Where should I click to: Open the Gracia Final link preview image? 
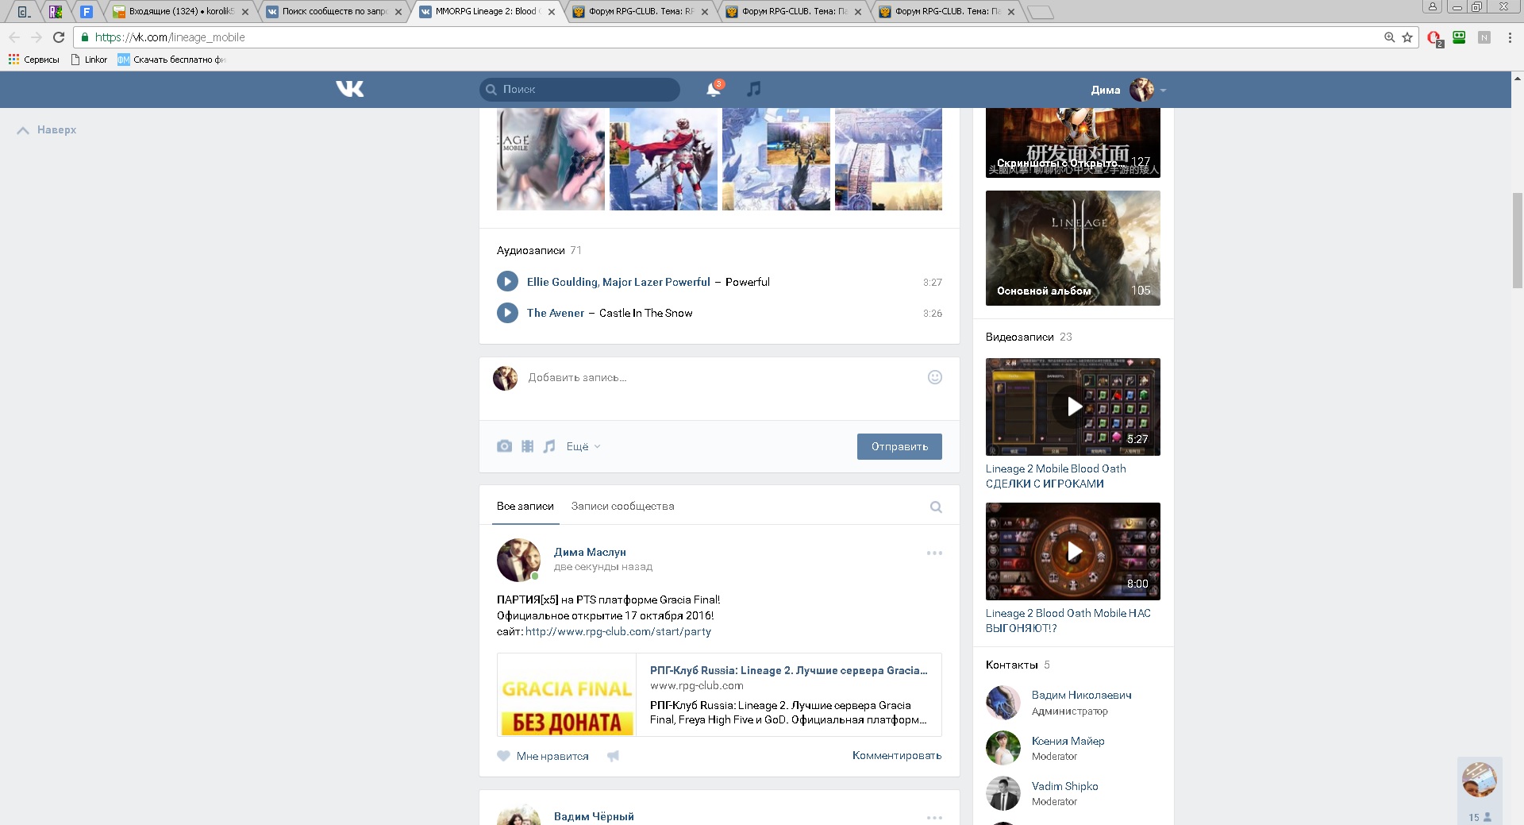(567, 695)
